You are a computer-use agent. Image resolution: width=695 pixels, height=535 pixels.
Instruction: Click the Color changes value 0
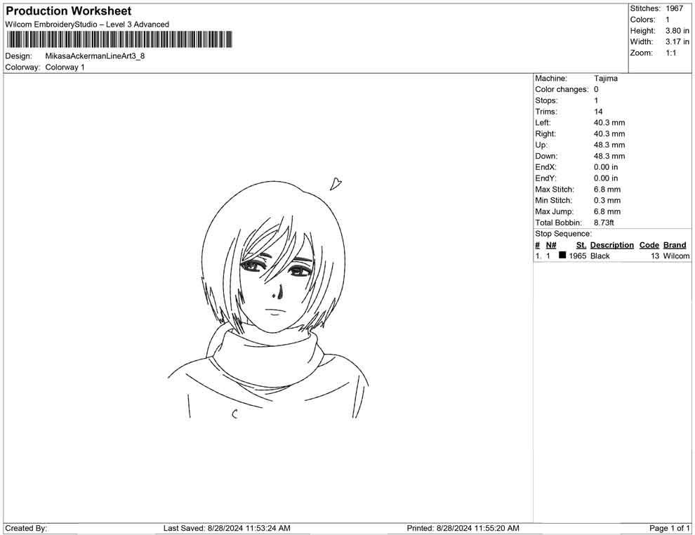tap(596, 90)
